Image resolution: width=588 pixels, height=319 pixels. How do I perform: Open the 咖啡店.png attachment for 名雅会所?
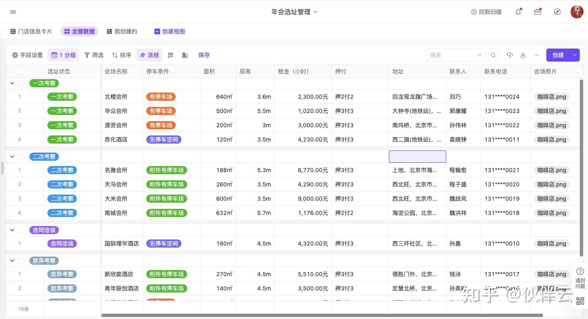pyautogui.click(x=552, y=170)
